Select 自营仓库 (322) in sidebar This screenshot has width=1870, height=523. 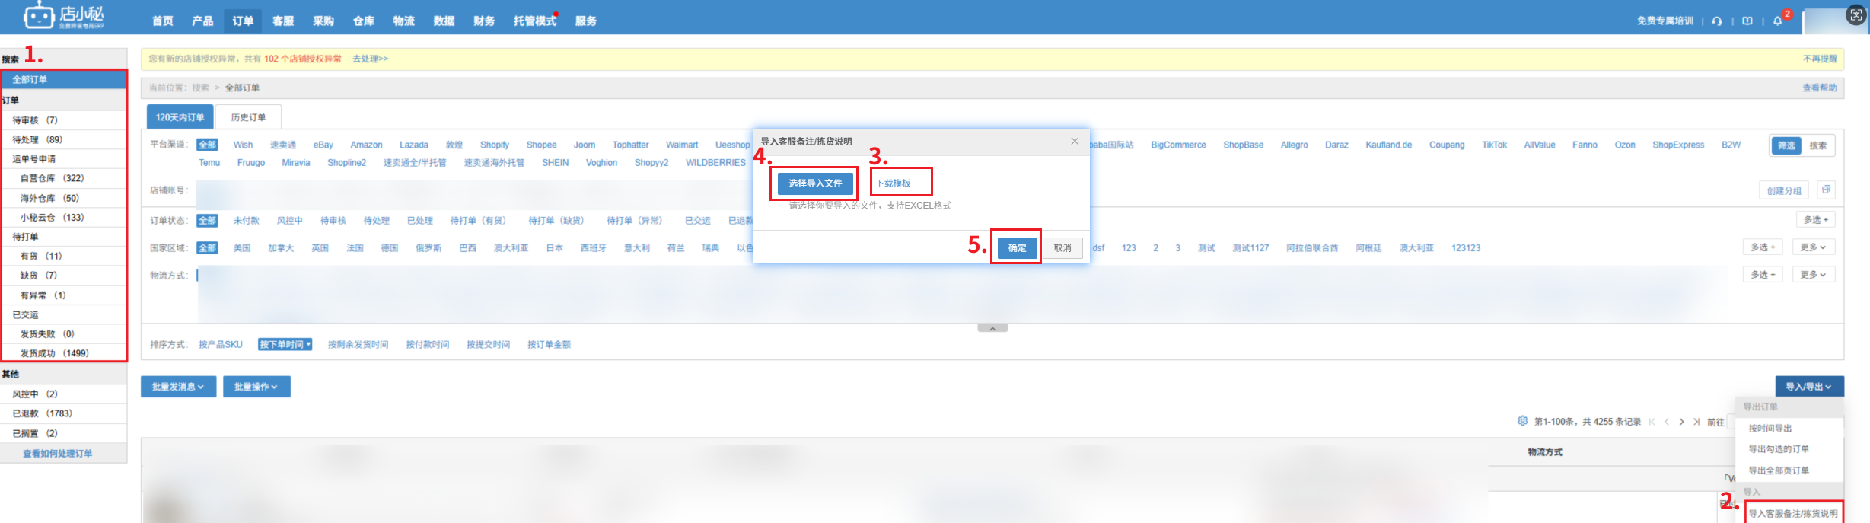64,178
